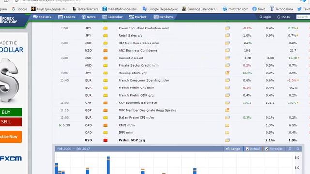Screen dimensions: 310x174
Task: Open detail folder for Private Sector Credit
Action: tap(227, 66)
